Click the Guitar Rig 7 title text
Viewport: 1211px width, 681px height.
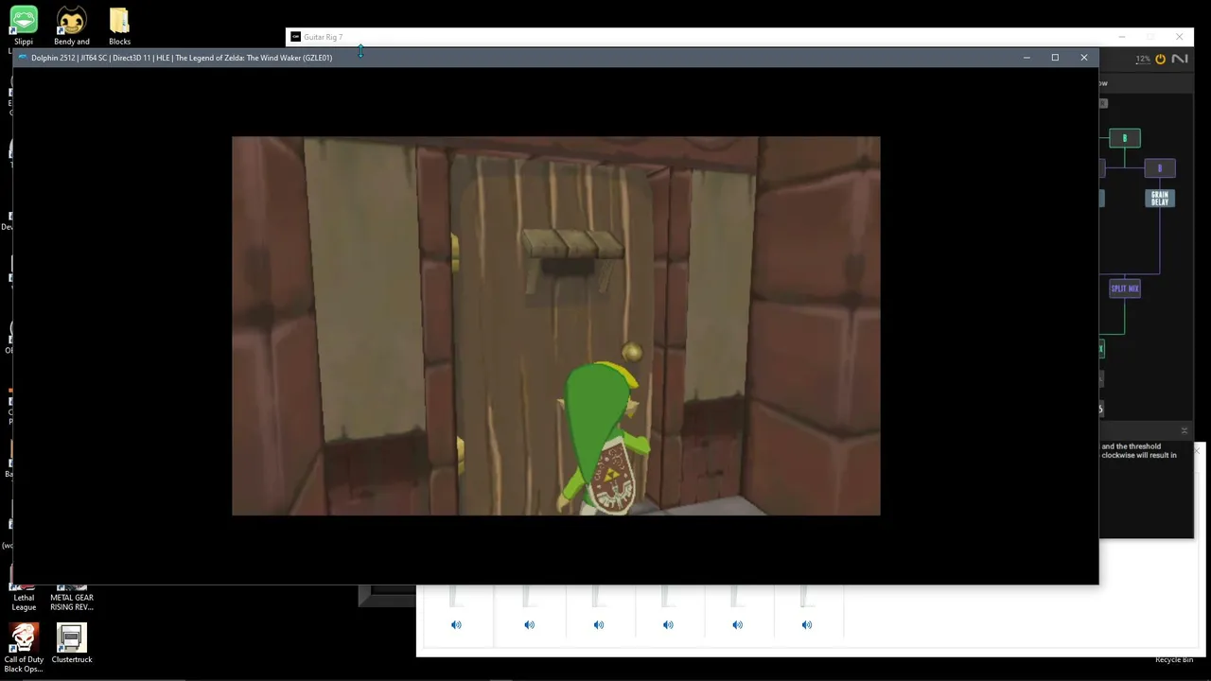click(x=323, y=37)
